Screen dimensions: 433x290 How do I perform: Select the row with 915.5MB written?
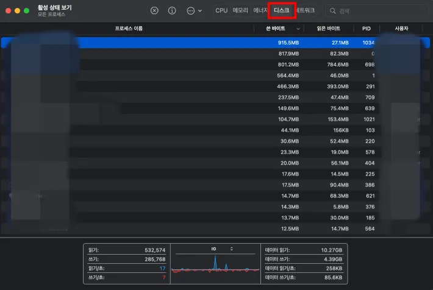click(x=215, y=43)
